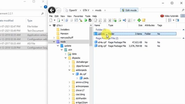Image resolution: width=185 pixels, height=104 pixels.
Task: Collapse the Folder (1) group
Action: point(183,30)
